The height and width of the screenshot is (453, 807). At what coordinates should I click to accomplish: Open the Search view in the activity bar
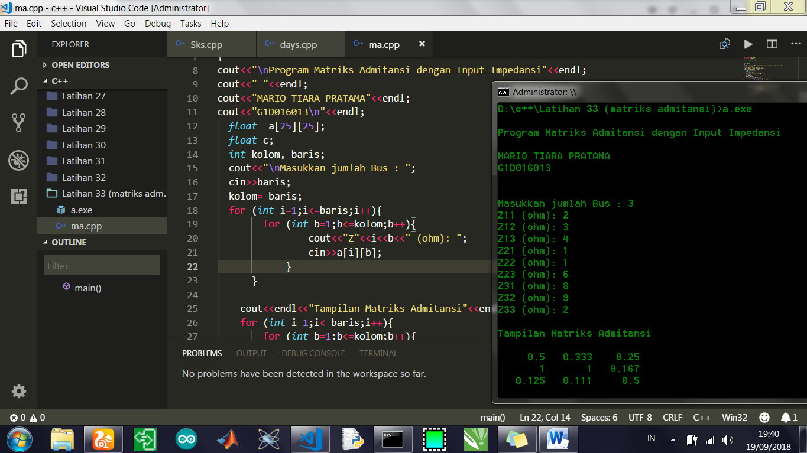pos(18,85)
